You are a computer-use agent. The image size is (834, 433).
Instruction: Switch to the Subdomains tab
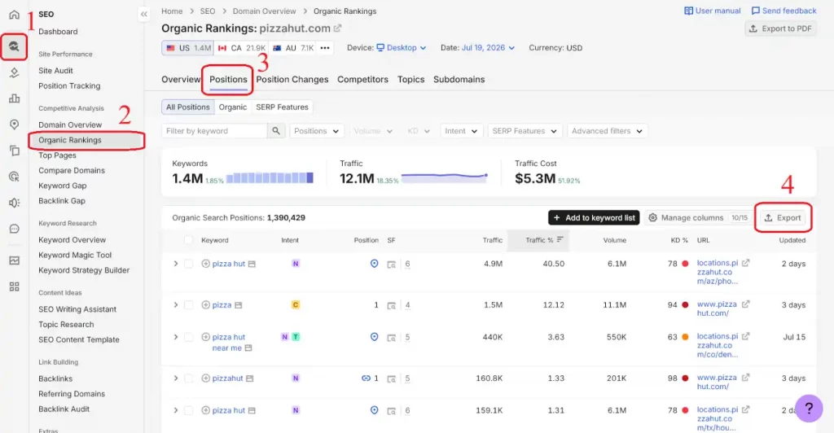click(x=459, y=79)
